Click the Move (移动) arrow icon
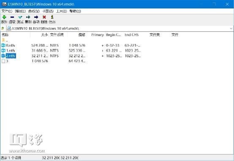Viewport: 234px width, 161px height. [36, 17]
